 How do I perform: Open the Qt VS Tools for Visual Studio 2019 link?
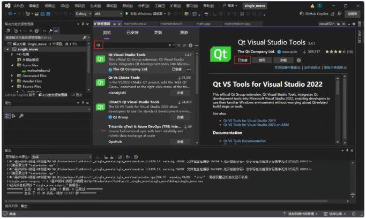pos(249,121)
